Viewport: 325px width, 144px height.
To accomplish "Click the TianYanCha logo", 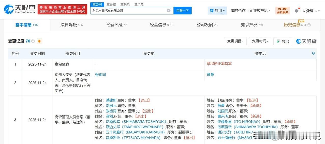I will coord(20,9).
